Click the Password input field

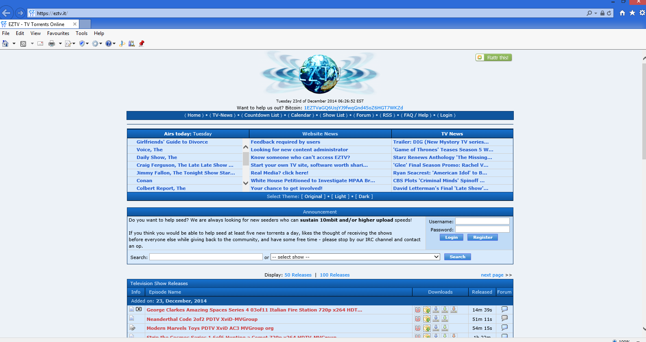[x=482, y=229]
